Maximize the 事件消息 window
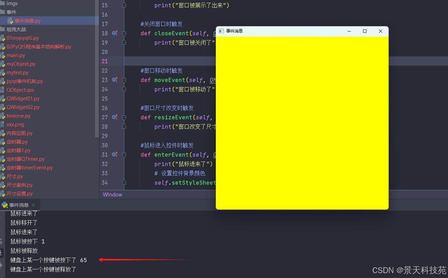Screen dimensions: 448x278 (364, 31)
